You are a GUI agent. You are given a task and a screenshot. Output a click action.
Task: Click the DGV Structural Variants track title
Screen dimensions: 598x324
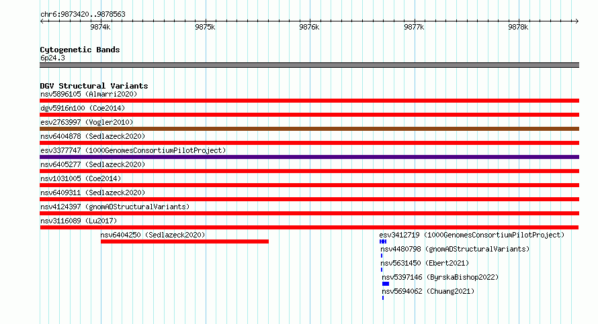coord(94,86)
